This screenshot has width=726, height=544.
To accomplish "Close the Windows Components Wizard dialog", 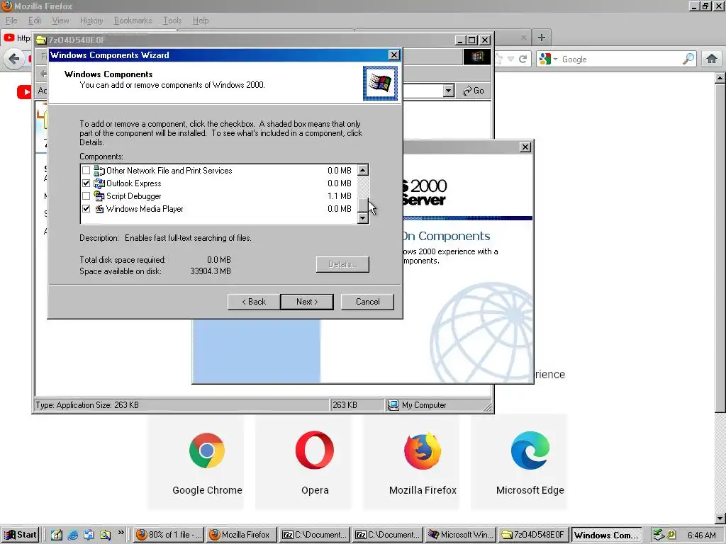I will coord(393,55).
